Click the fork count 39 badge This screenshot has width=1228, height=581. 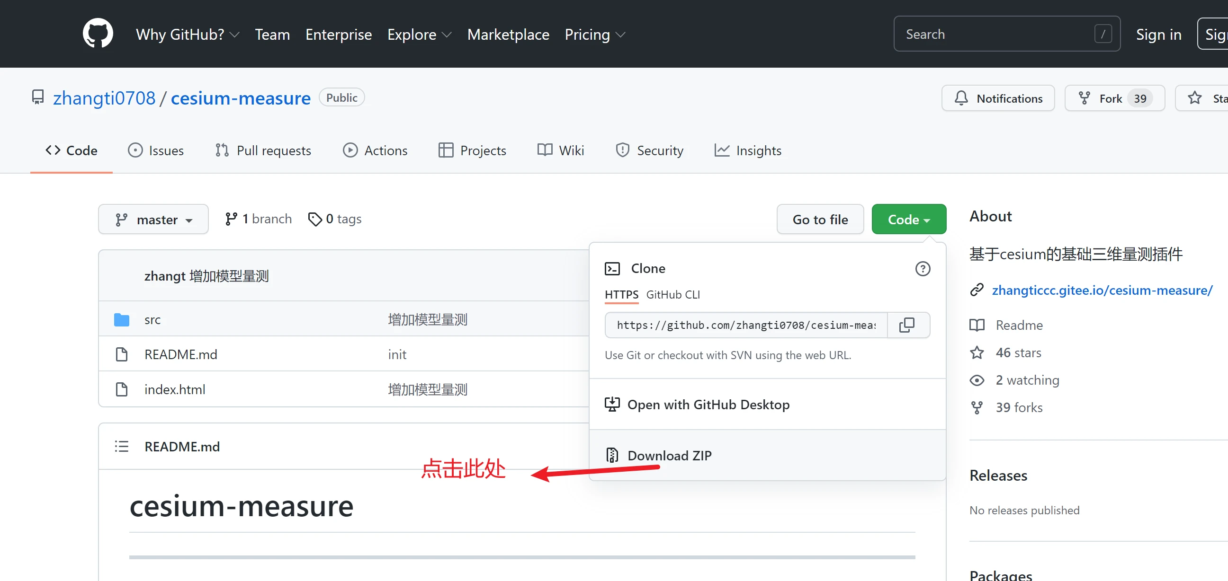click(x=1140, y=98)
